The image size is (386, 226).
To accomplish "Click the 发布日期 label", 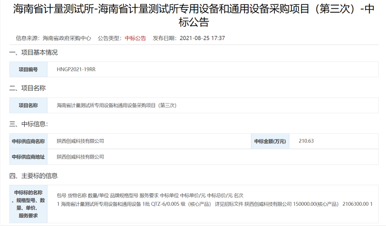I will pyautogui.click(x=164, y=38).
